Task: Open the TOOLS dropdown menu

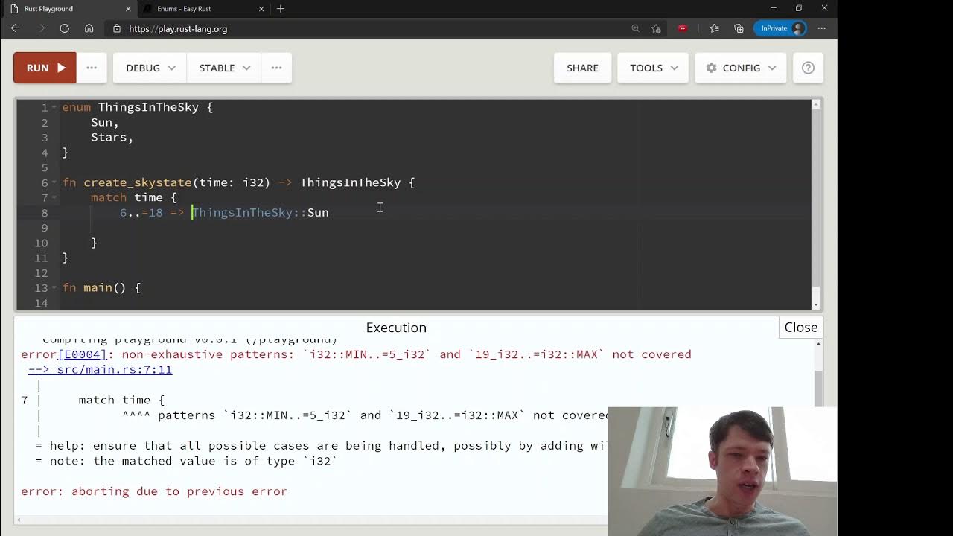Action: coord(653,68)
